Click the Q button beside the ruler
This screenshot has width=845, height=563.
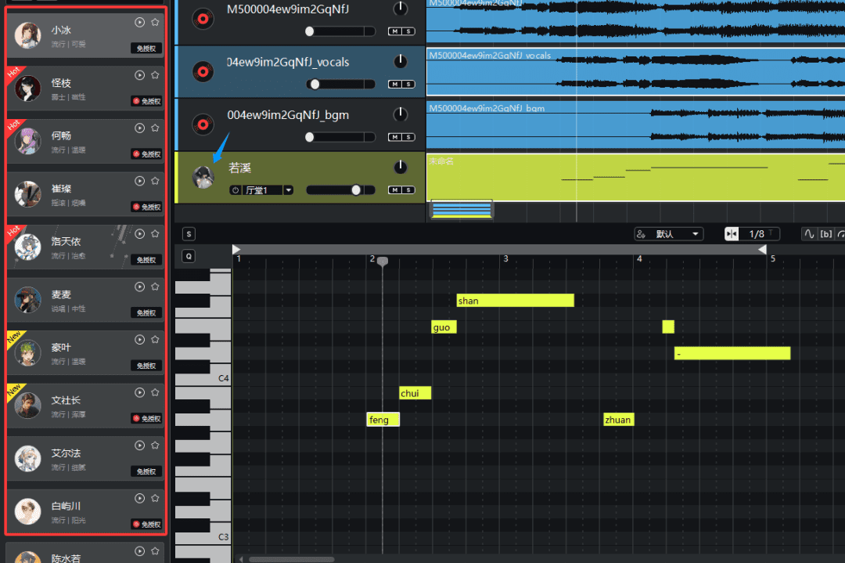[189, 256]
